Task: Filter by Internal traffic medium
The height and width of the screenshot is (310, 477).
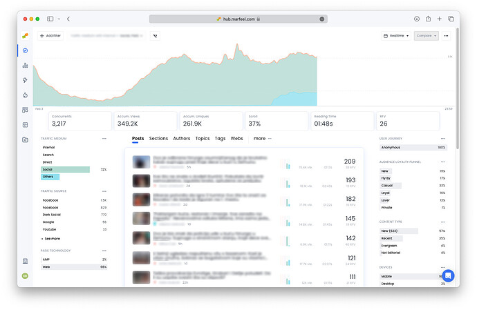Action: 74,147
